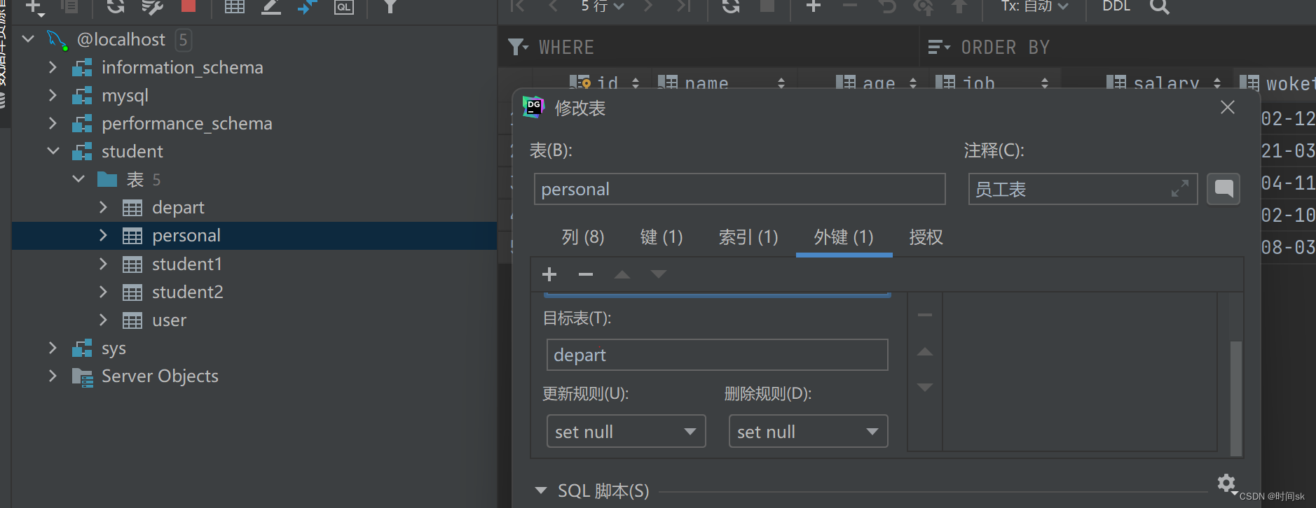
Task: Expand the 注释 comment field editor arrows
Action: click(x=1180, y=189)
